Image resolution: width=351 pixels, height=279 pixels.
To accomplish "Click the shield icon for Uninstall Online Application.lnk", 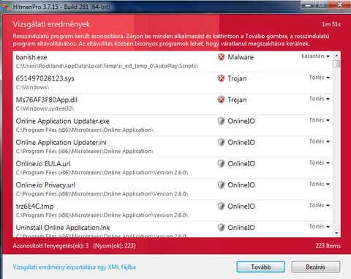I will [221, 227].
